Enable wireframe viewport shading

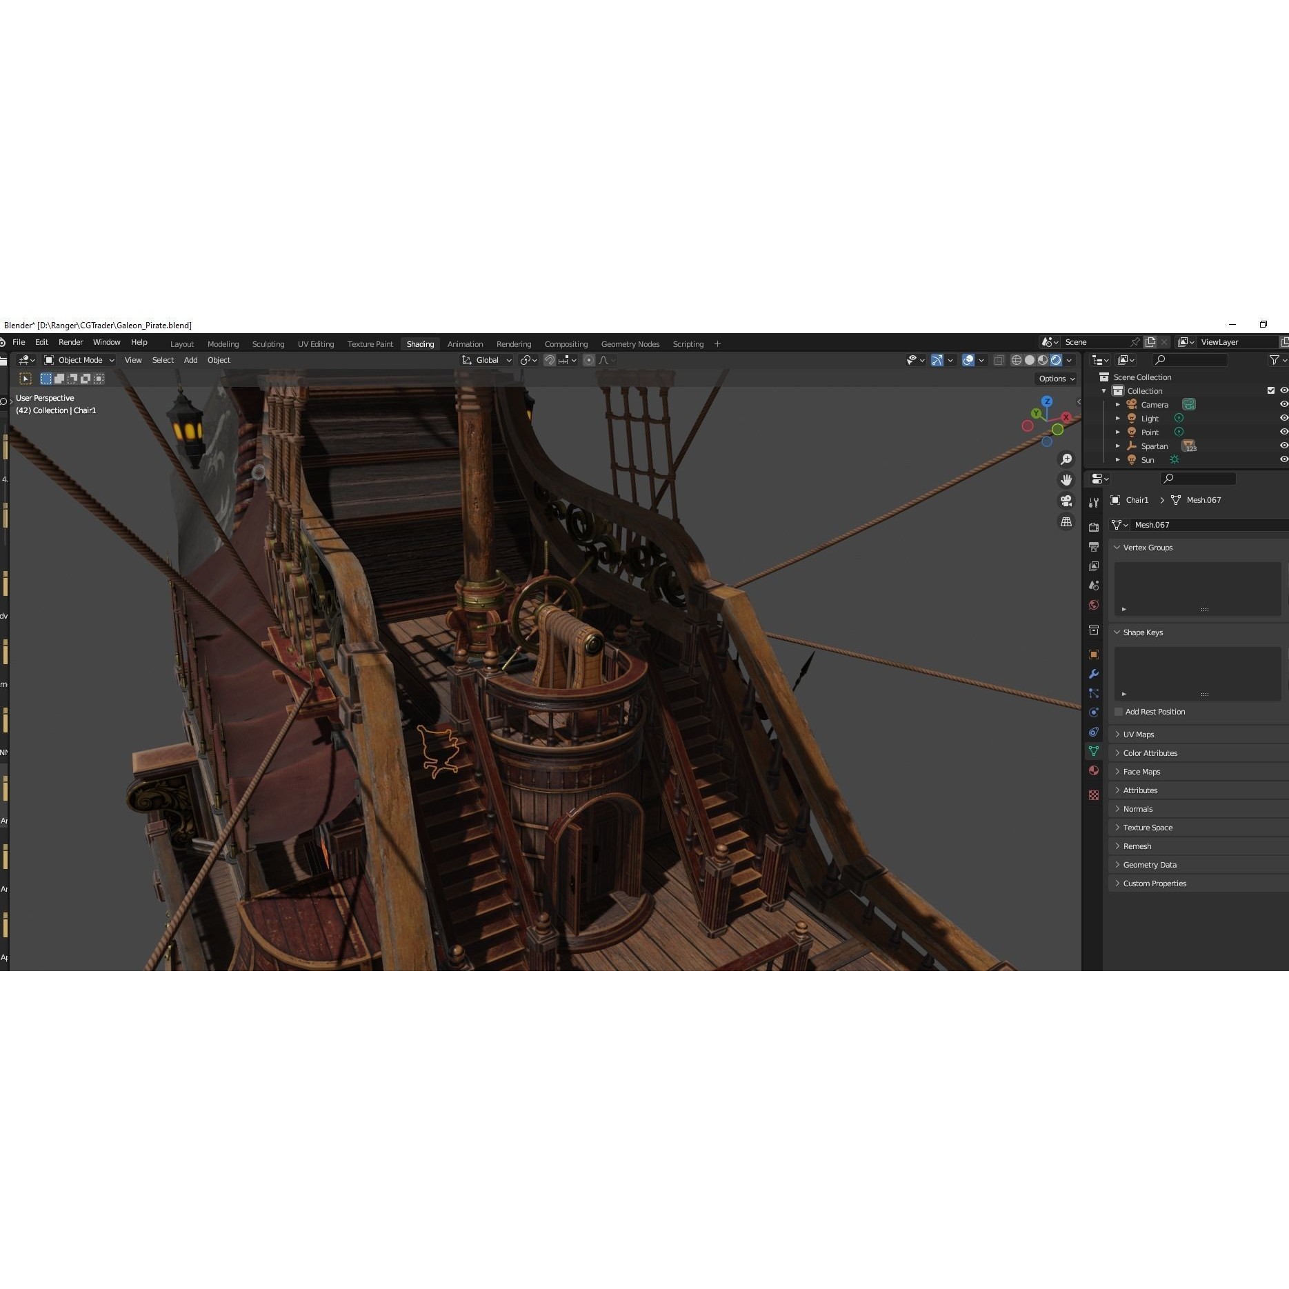(1017, 360)
